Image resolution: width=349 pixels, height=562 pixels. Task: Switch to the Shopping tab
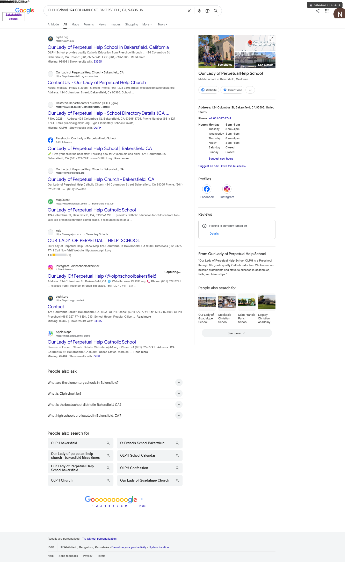pos(132,25)
